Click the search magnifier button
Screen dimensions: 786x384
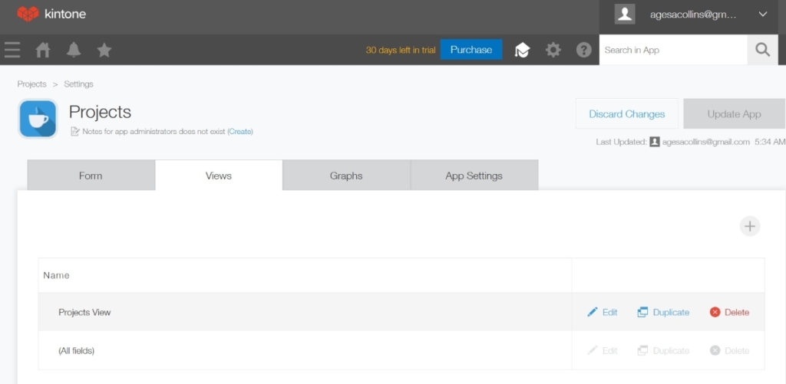click(x=762, y=50)
